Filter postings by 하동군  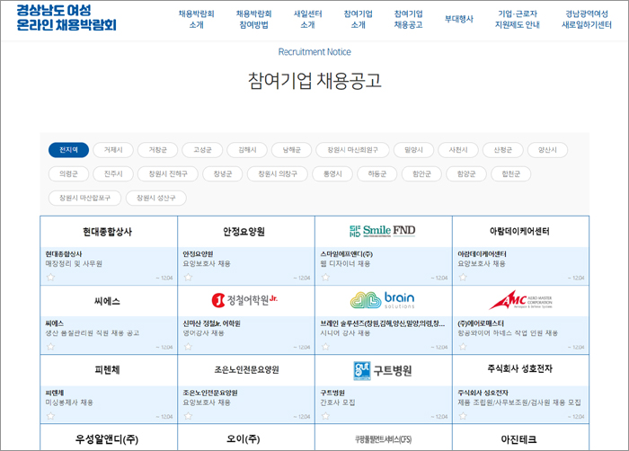tap(377, 173)
